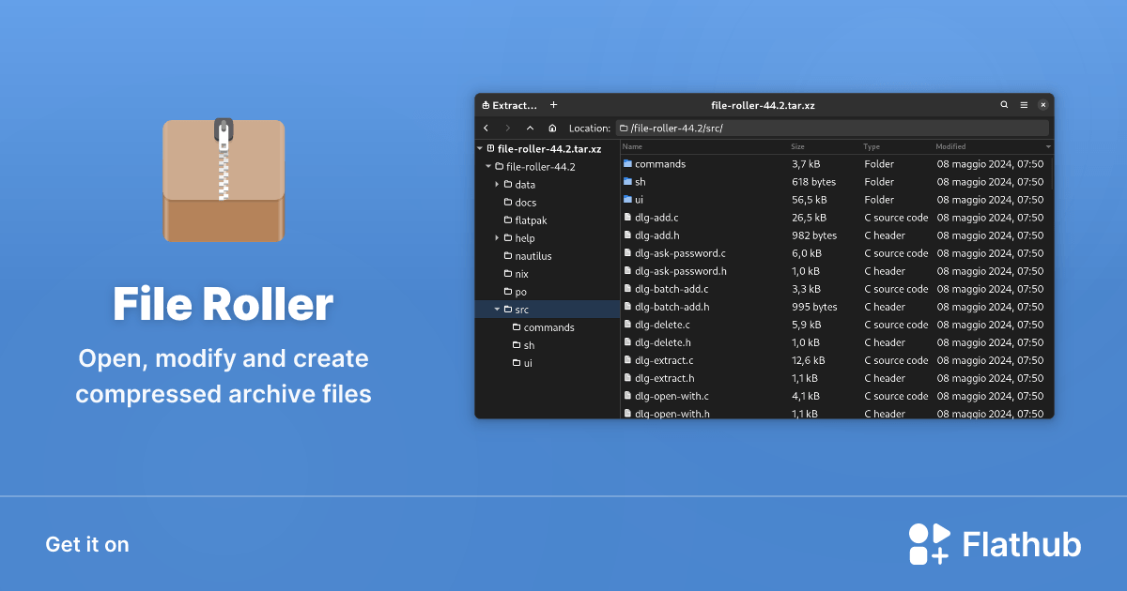Click the 56,5 kB size value
The height and width of the screenshot is (591, 1127).
click(x=810, y=200)
